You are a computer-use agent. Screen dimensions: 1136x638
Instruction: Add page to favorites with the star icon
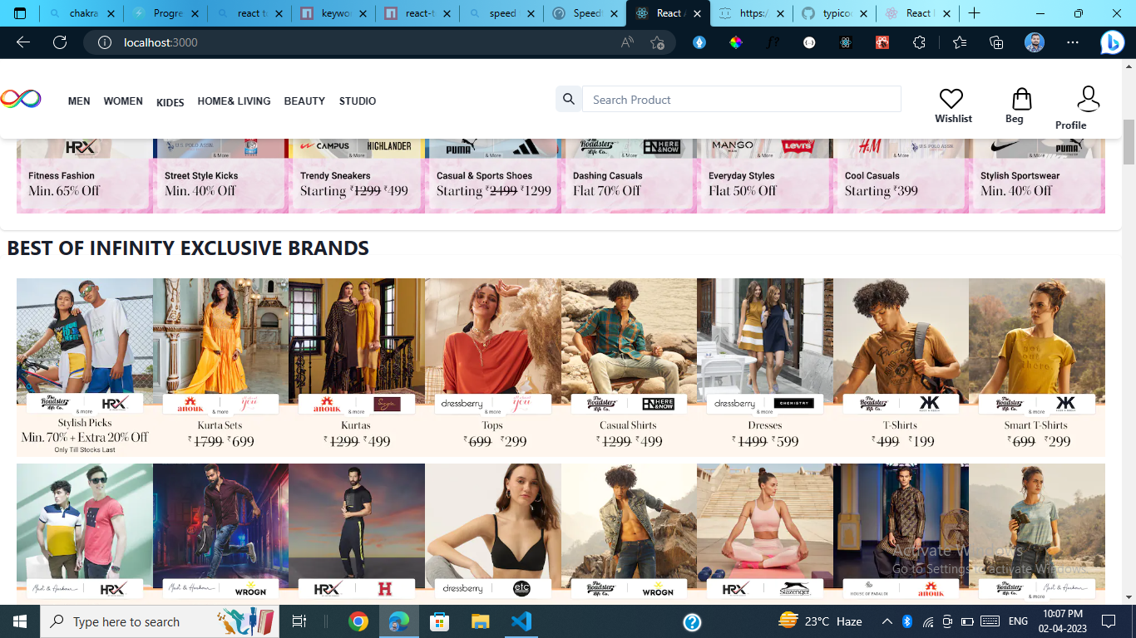tap(657, 42)
